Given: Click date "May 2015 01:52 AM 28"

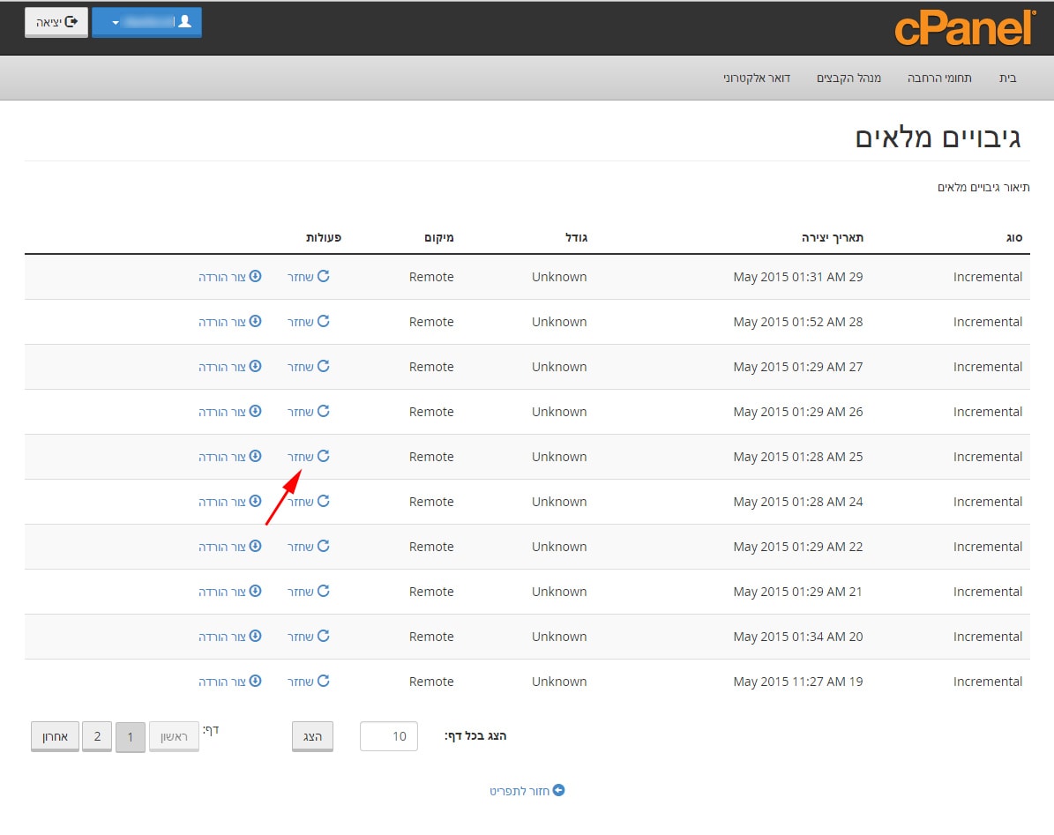Looking at the screenshot, I should [x=798, y=322].
